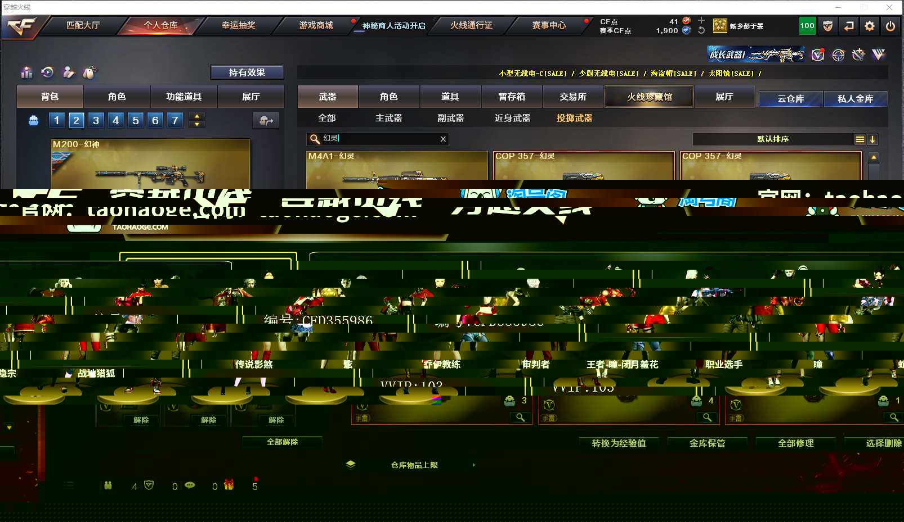Switch to the 火线珍藏馆 tab
The image size is (904, 522).
[650, 97]
